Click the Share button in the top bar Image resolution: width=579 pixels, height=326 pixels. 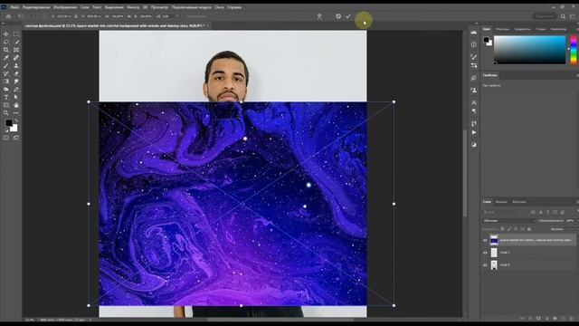545,16
